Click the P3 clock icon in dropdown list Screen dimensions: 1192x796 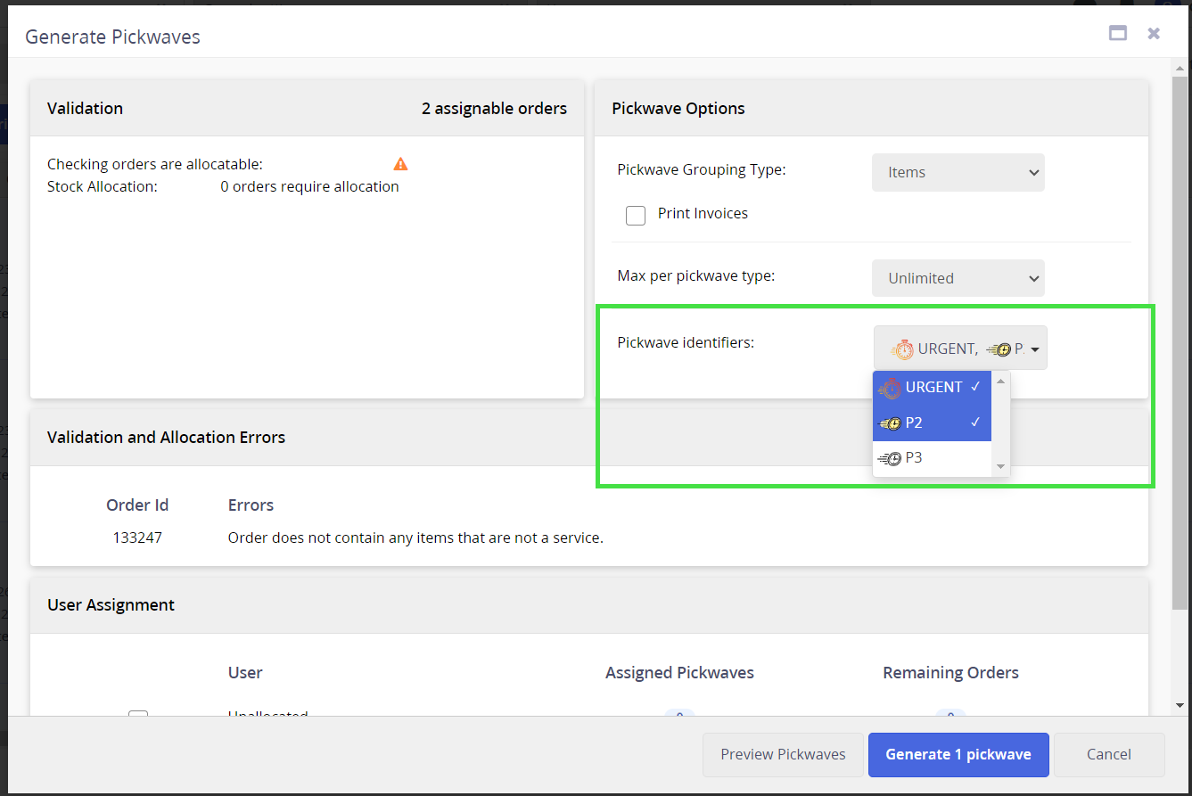click(x=890, y=459)
